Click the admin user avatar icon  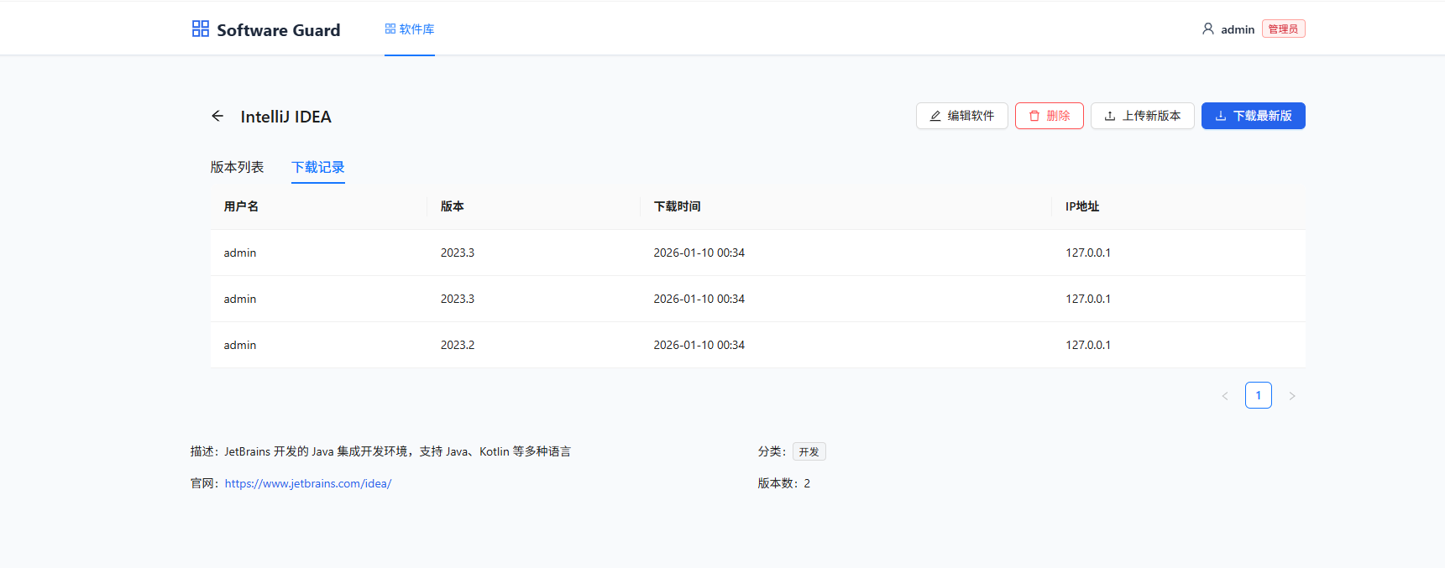(x=1207, y=29)
